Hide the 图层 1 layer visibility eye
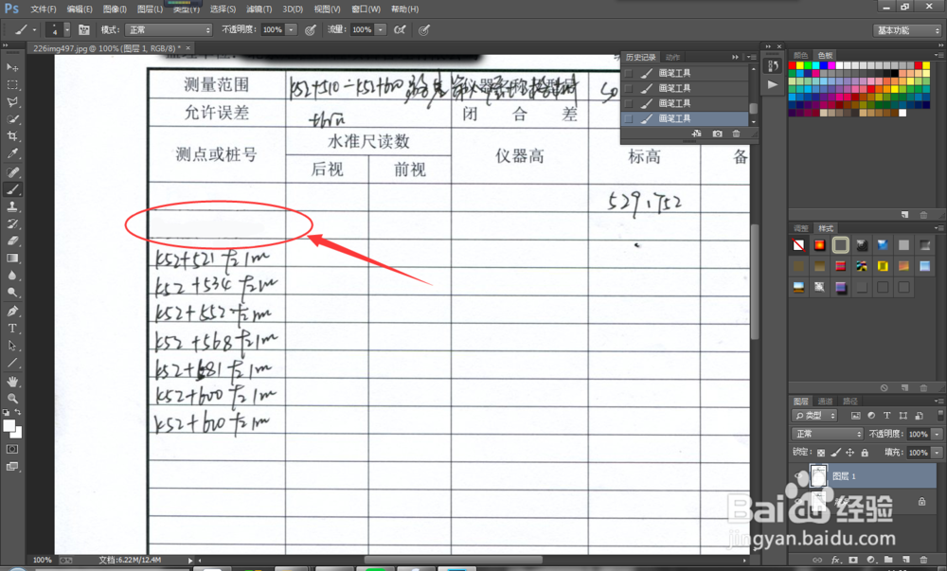947x571 pixels. tap(798, 475)
